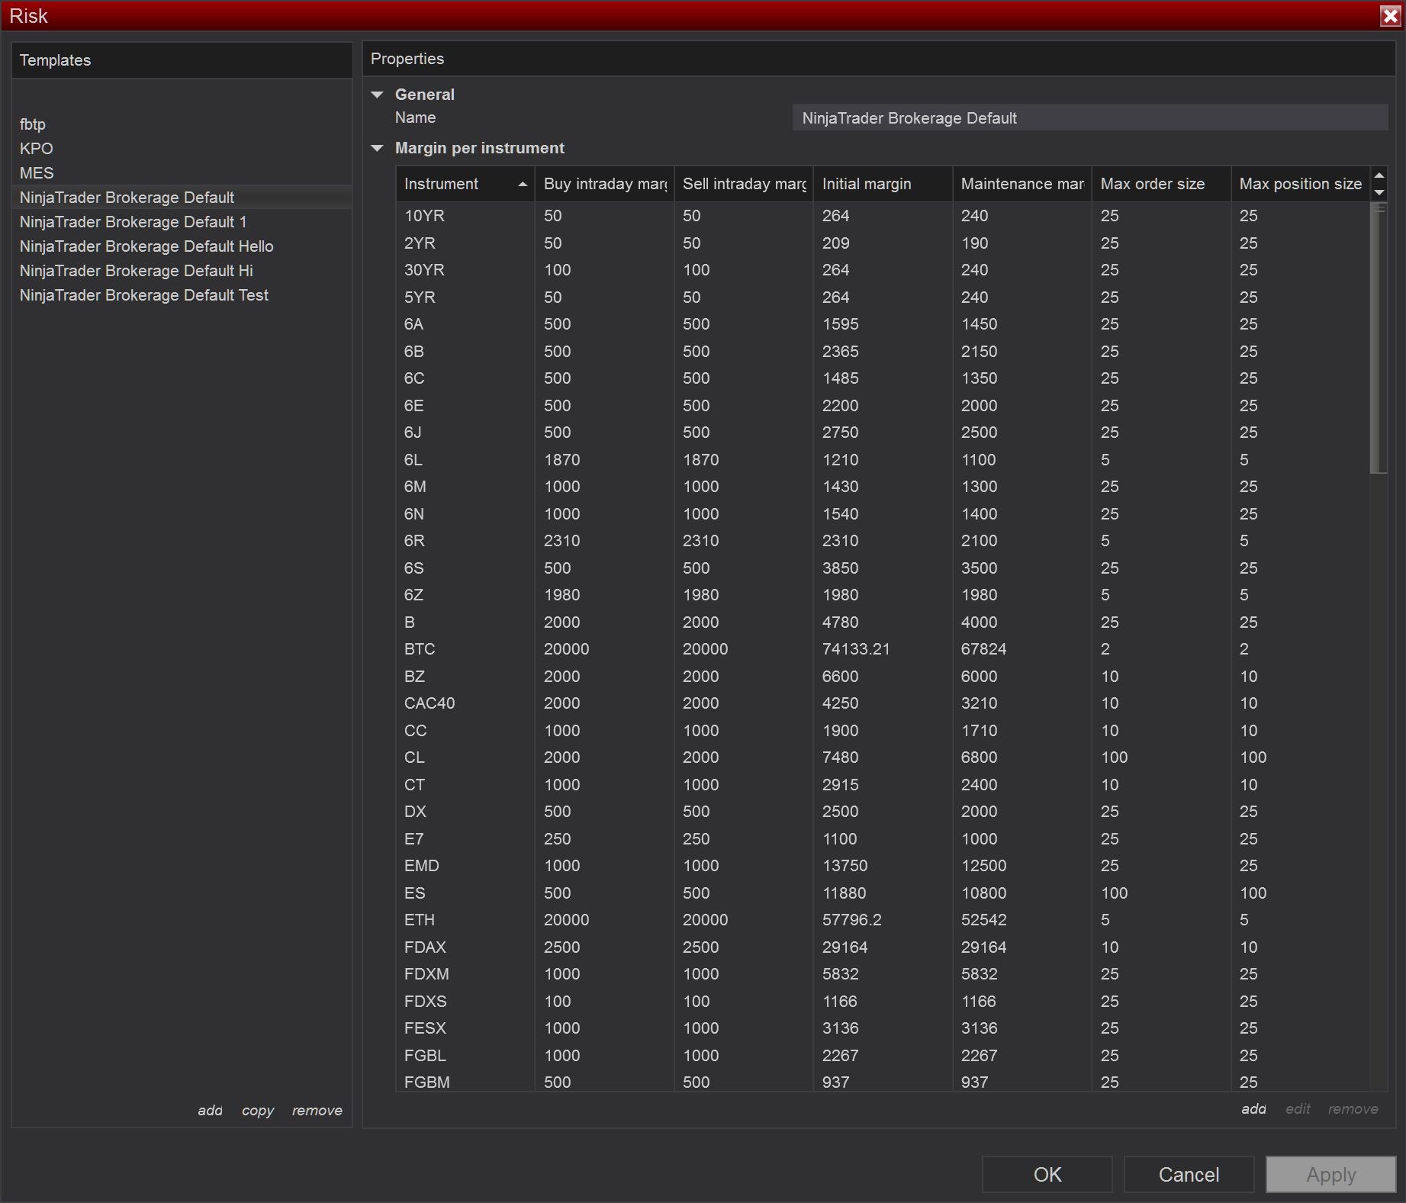Select the CAC40 instrument row
The height and width of the screenshot is (1203, 1406).
click(x=883, y=703)
